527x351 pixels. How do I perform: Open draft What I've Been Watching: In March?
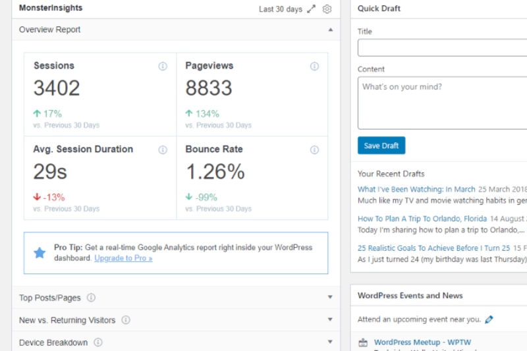[x=416, y=190]
